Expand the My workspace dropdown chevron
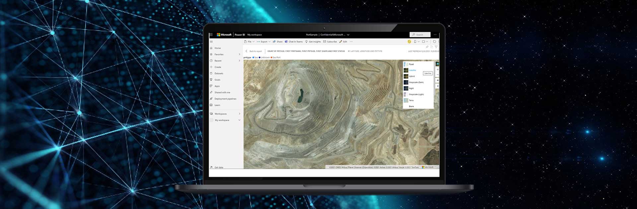This screenshot has width=637, height=209. (240, 120)
